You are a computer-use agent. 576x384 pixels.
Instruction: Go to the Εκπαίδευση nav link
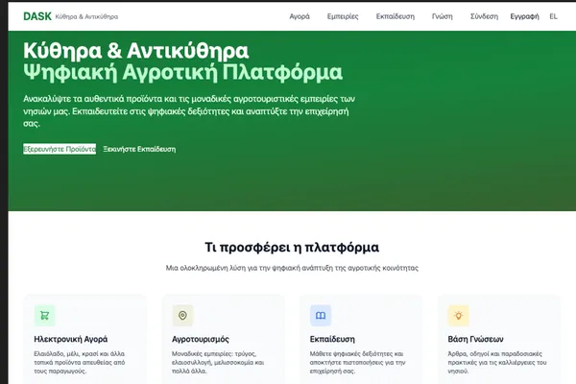tap(396, 16)
